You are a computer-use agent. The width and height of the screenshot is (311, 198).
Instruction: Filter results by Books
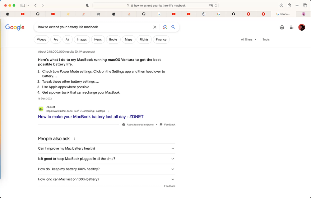pyautogui.click(x=113, y=40)
